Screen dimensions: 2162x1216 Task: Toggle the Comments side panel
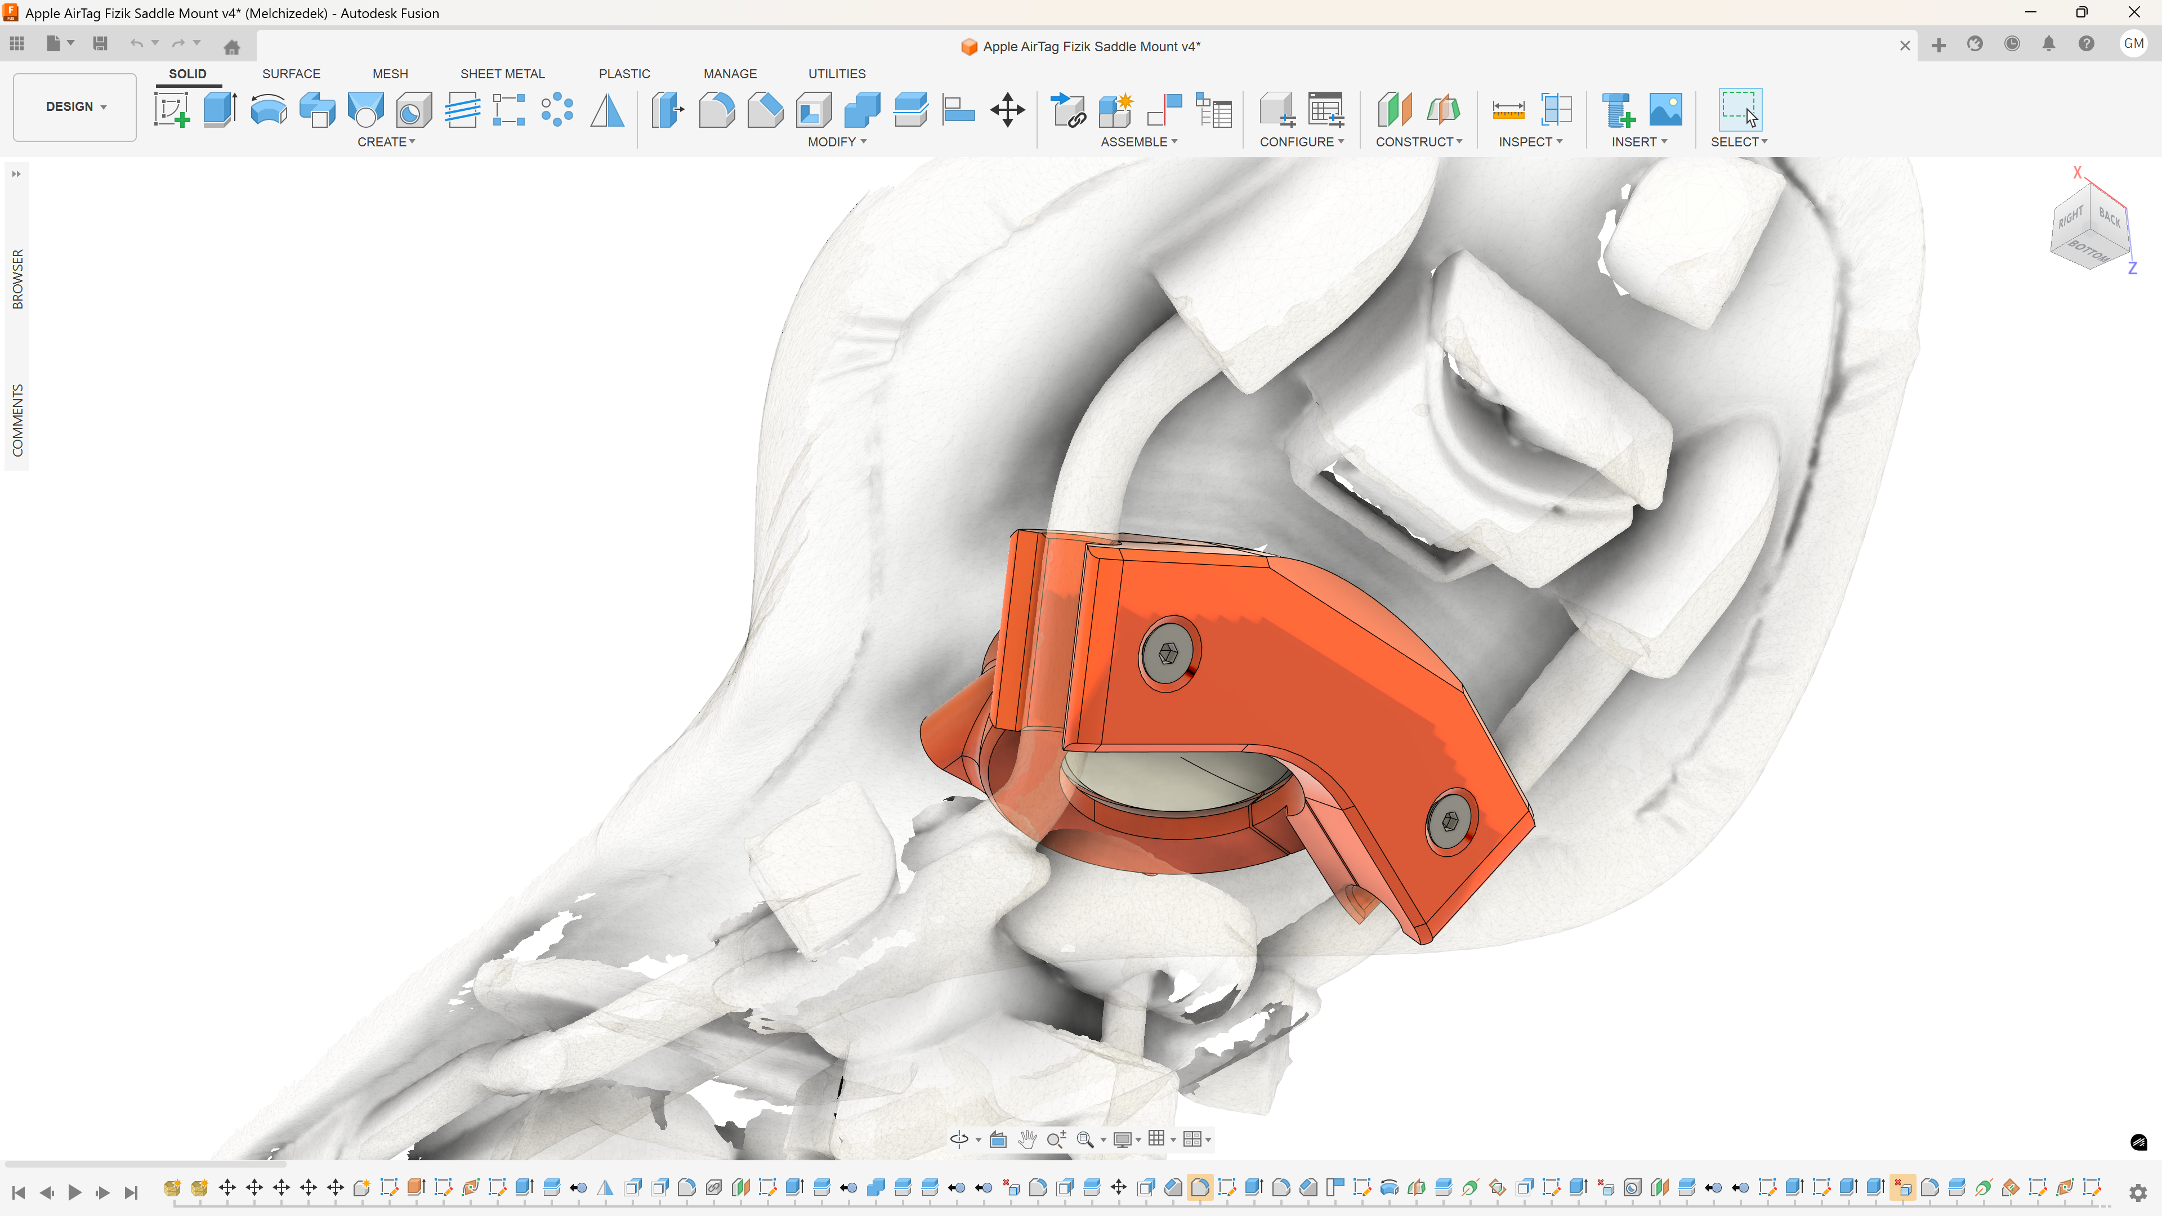17,421
